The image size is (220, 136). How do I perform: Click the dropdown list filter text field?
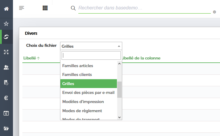(91, 56)
